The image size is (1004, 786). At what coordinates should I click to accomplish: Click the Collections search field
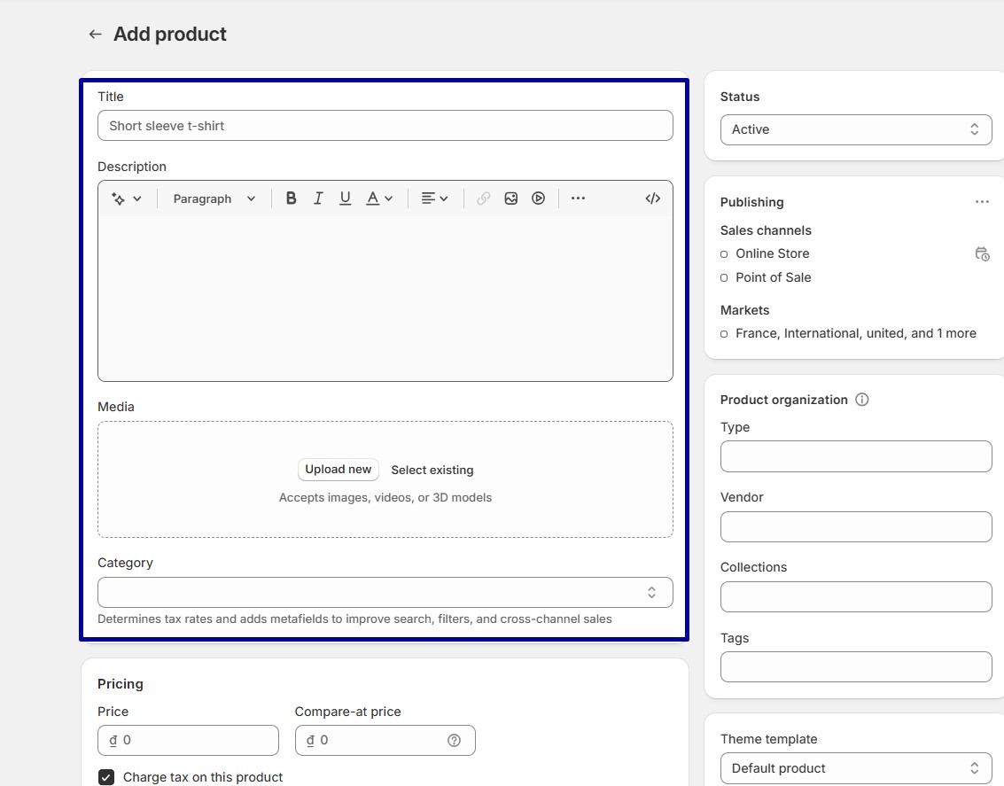coord(856,596)
